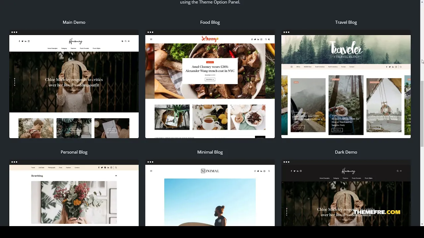Click the page vertical scrollbar thumb
The height and width of the screenshot is (238, 424).
422,113
